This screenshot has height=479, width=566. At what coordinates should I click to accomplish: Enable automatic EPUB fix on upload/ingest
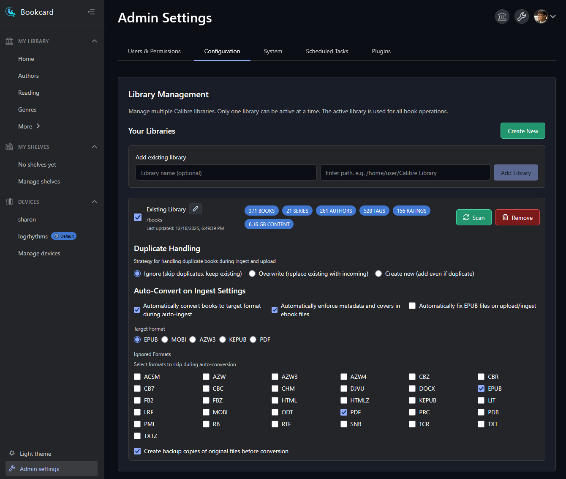coord(412,306)
